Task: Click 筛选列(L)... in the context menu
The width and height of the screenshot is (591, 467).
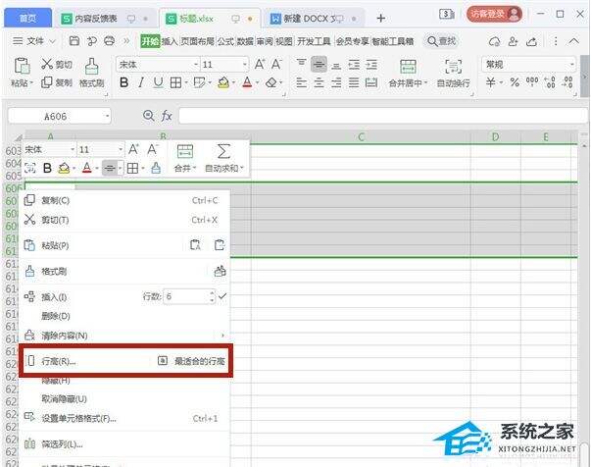Action: click(124, 444)
